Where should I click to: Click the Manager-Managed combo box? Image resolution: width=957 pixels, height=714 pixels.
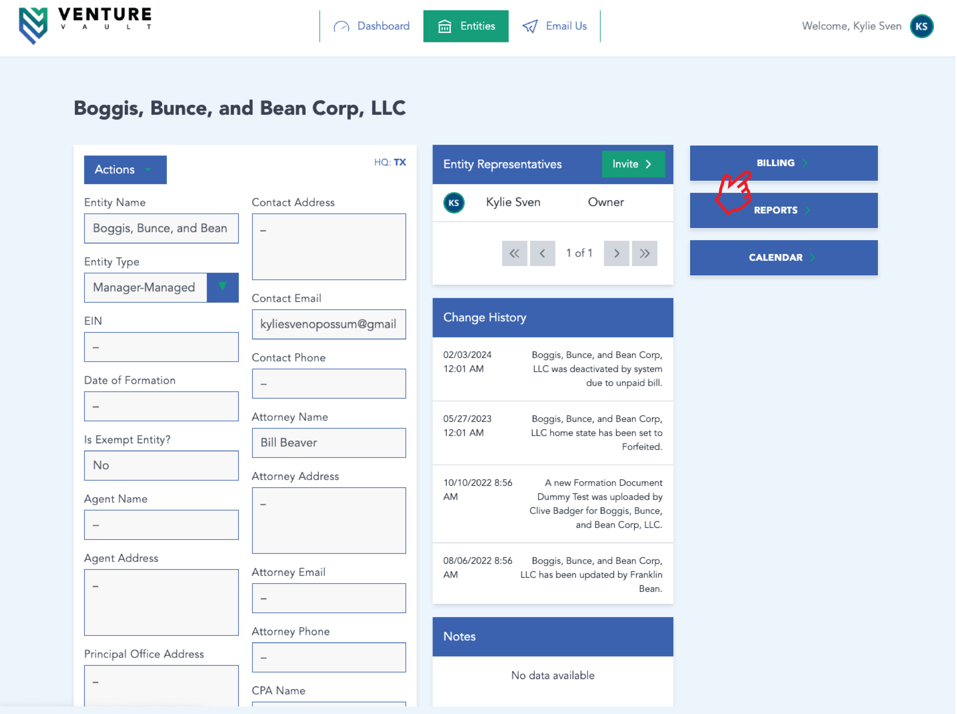point(145,287)
